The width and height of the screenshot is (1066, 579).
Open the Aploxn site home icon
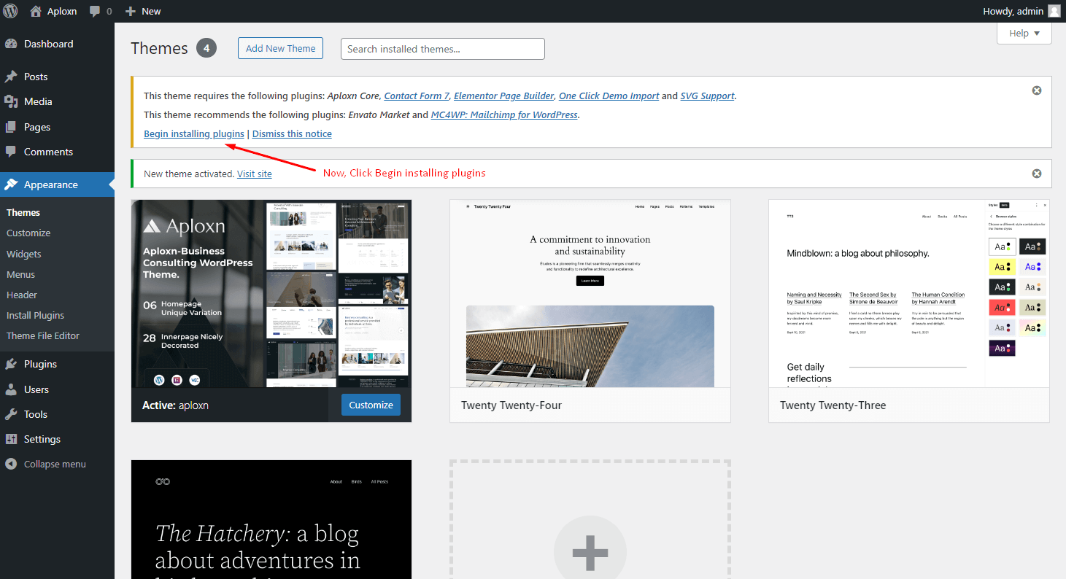(36, 11)
